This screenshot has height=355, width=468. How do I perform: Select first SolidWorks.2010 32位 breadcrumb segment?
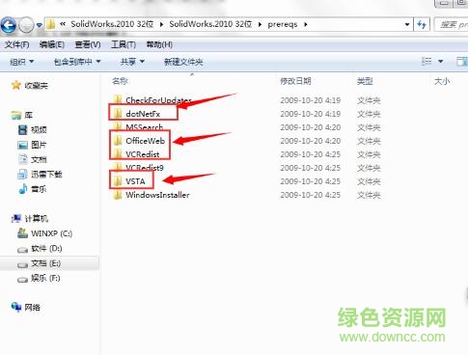112,24
